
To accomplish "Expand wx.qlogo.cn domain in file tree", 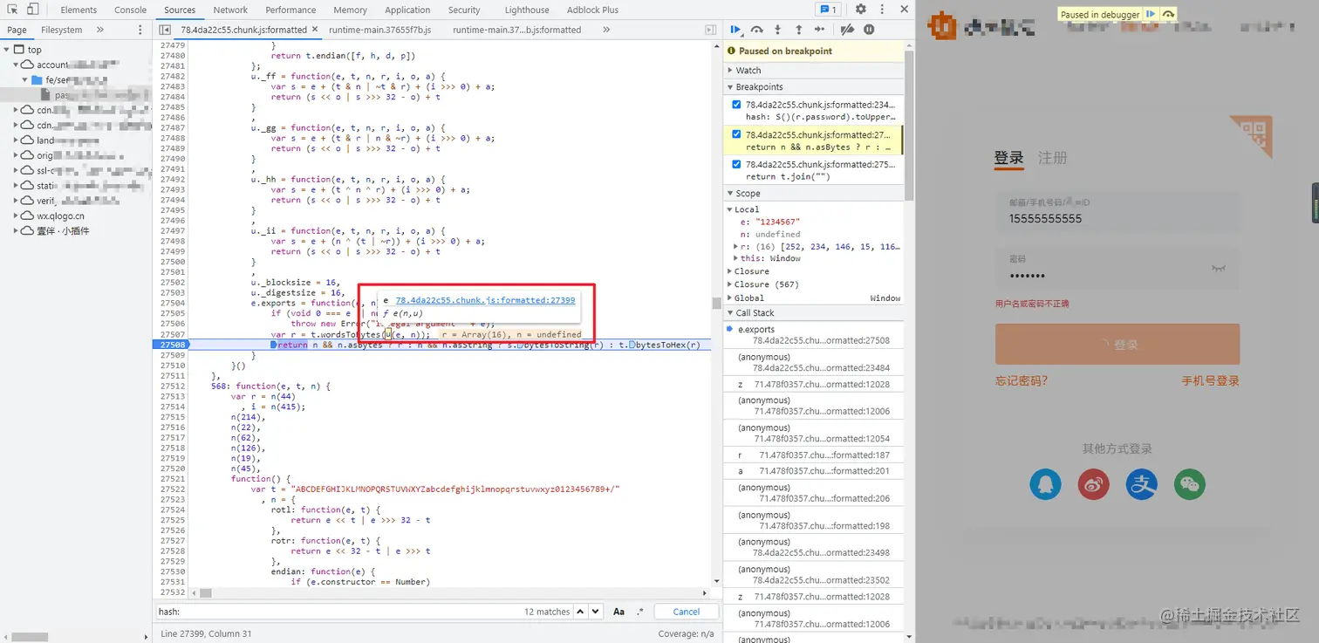I will (17, 215).
